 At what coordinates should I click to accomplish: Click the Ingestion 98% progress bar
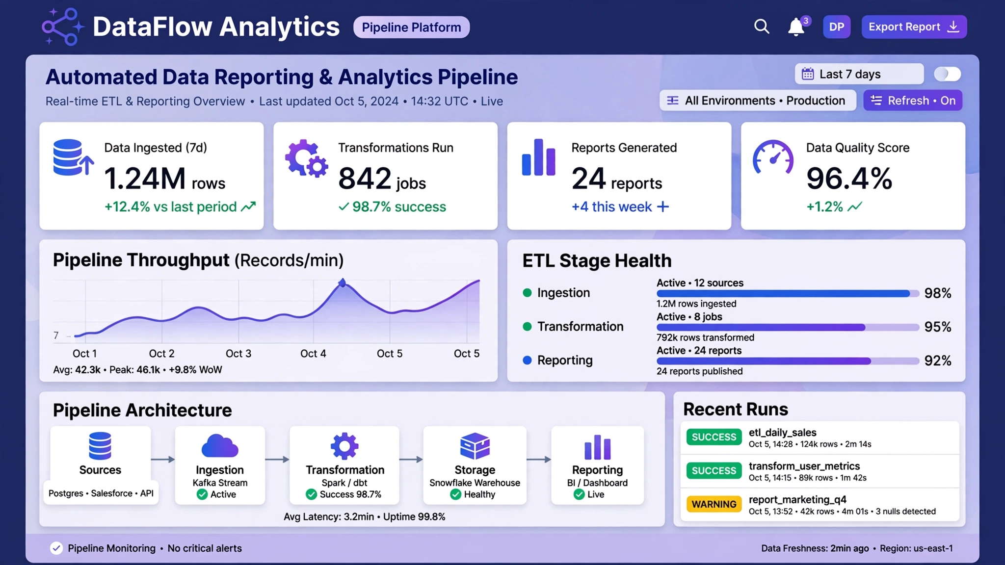788,293
